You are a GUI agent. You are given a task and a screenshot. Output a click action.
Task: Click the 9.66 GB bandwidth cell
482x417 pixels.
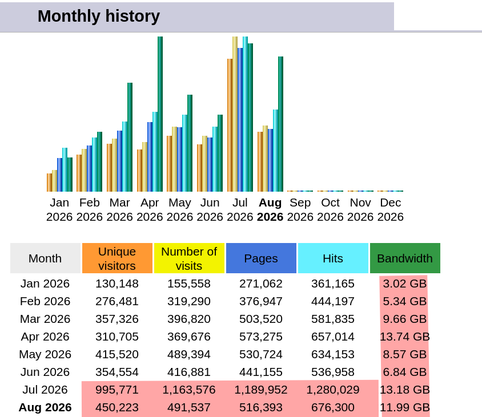click(x=405, y=319)
